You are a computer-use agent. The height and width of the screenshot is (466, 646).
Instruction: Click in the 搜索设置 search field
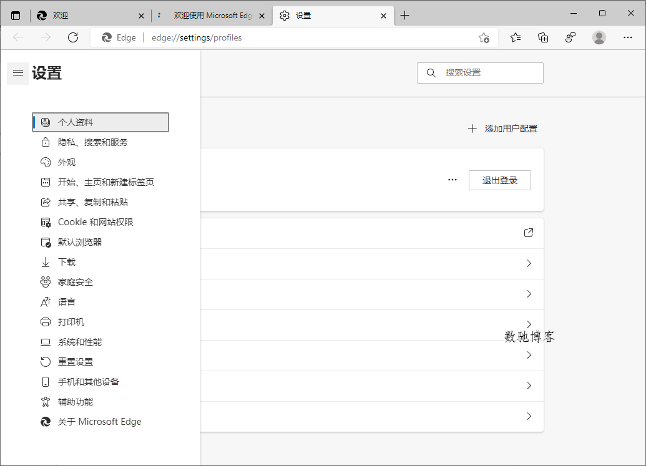[480, 73]
